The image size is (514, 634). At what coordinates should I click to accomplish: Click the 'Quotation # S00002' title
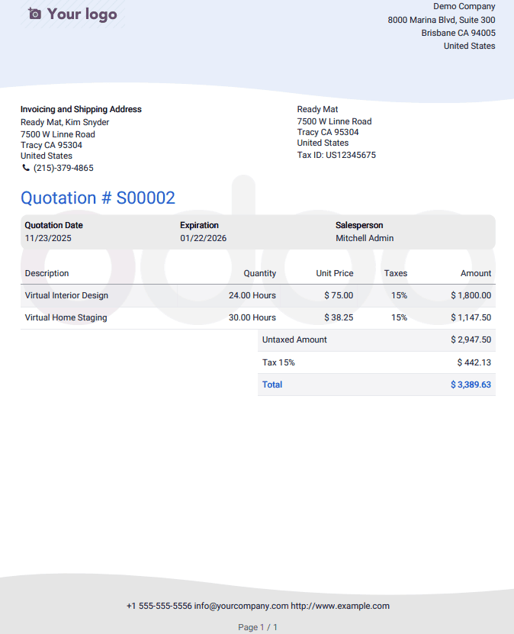(98, 198)
